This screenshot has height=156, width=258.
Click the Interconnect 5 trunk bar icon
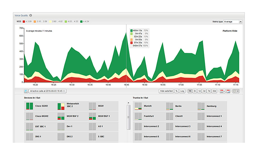138,137
